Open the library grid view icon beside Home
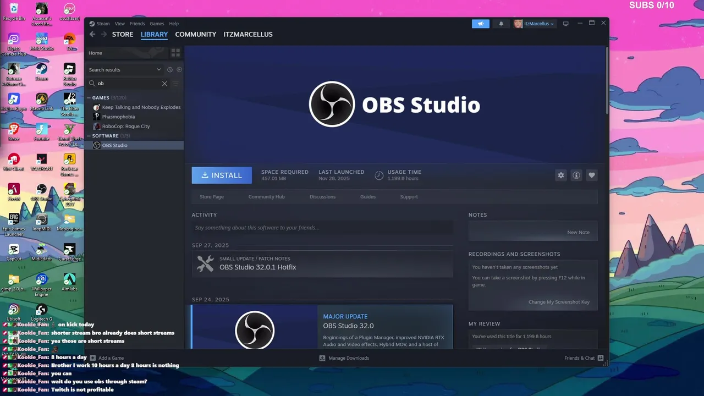 175,53
